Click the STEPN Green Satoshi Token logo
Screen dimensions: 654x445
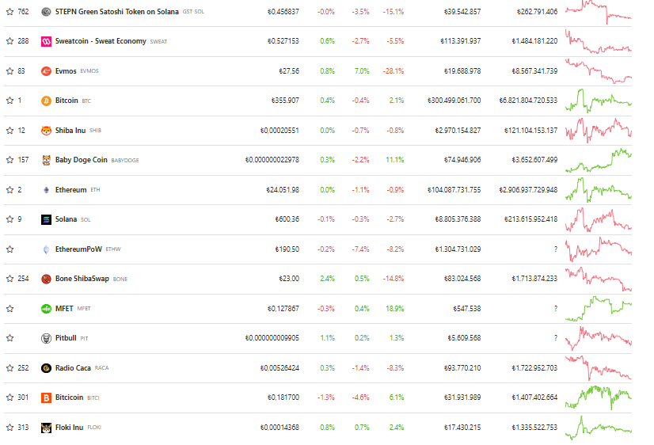(46, 12)
